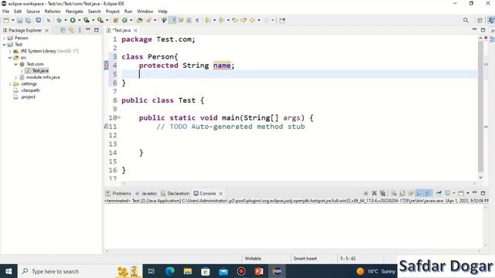This screenshot has height=278, width=495.
Task: Click Remove All Terminated Launches icon
Action: (x=383, y=193)
